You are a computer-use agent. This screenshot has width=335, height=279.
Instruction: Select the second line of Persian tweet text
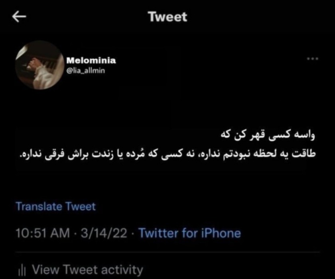pyautogui.click(x=168, y=154)
